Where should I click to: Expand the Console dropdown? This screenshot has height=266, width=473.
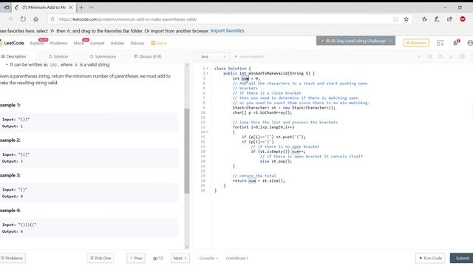click(208, 258)
